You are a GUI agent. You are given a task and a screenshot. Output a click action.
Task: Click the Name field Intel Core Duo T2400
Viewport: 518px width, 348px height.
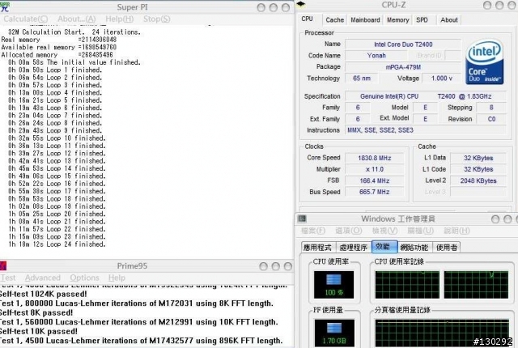coord(403,45)
